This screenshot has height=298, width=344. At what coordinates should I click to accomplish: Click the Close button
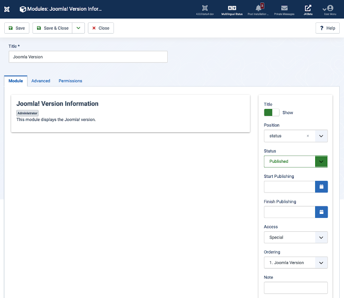coord(101,28)
